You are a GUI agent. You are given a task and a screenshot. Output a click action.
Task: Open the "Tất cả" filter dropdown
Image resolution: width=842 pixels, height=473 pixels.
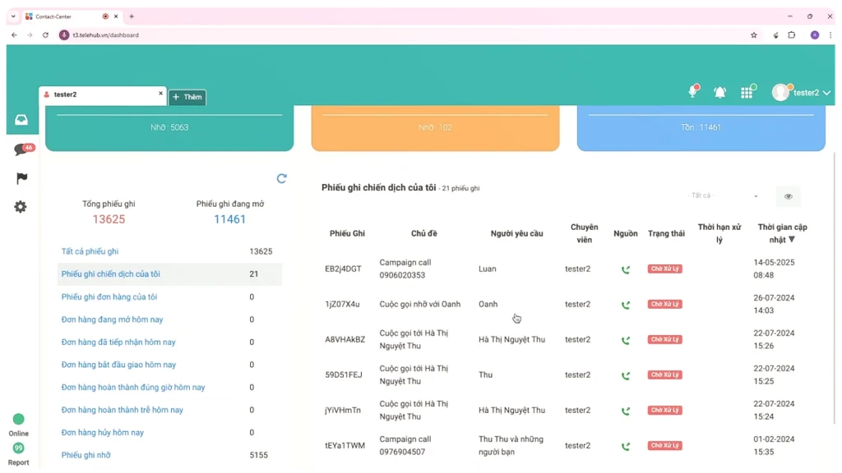coord(724,196)
